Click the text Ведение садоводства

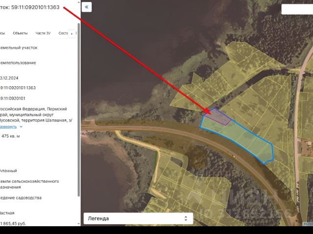21,198
